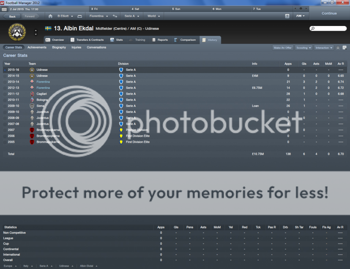This screenshot has height=269, width=350.
Task: Open the FM menu dropdown
Action: pyautogui.click(x=300, y=16)
